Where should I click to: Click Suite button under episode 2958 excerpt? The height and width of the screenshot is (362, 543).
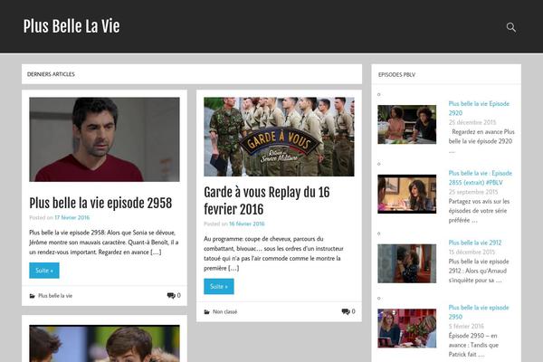point(44,271)
